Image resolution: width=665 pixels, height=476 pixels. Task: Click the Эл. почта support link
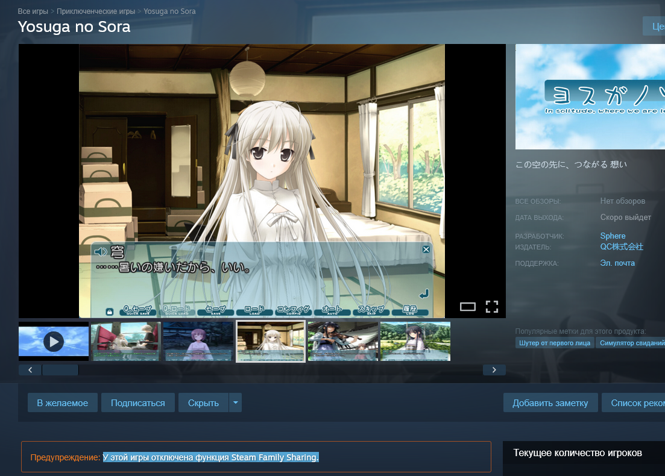point(617,263)
